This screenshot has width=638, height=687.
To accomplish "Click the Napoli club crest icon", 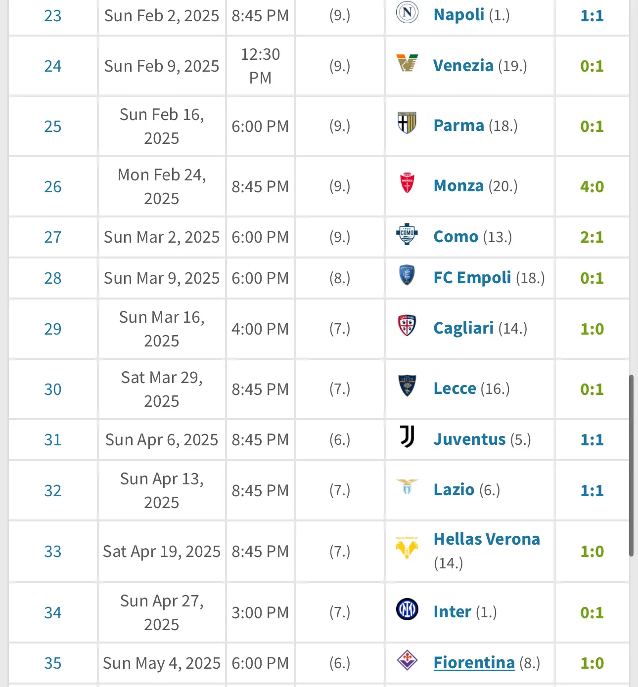I will coord(407,13).
